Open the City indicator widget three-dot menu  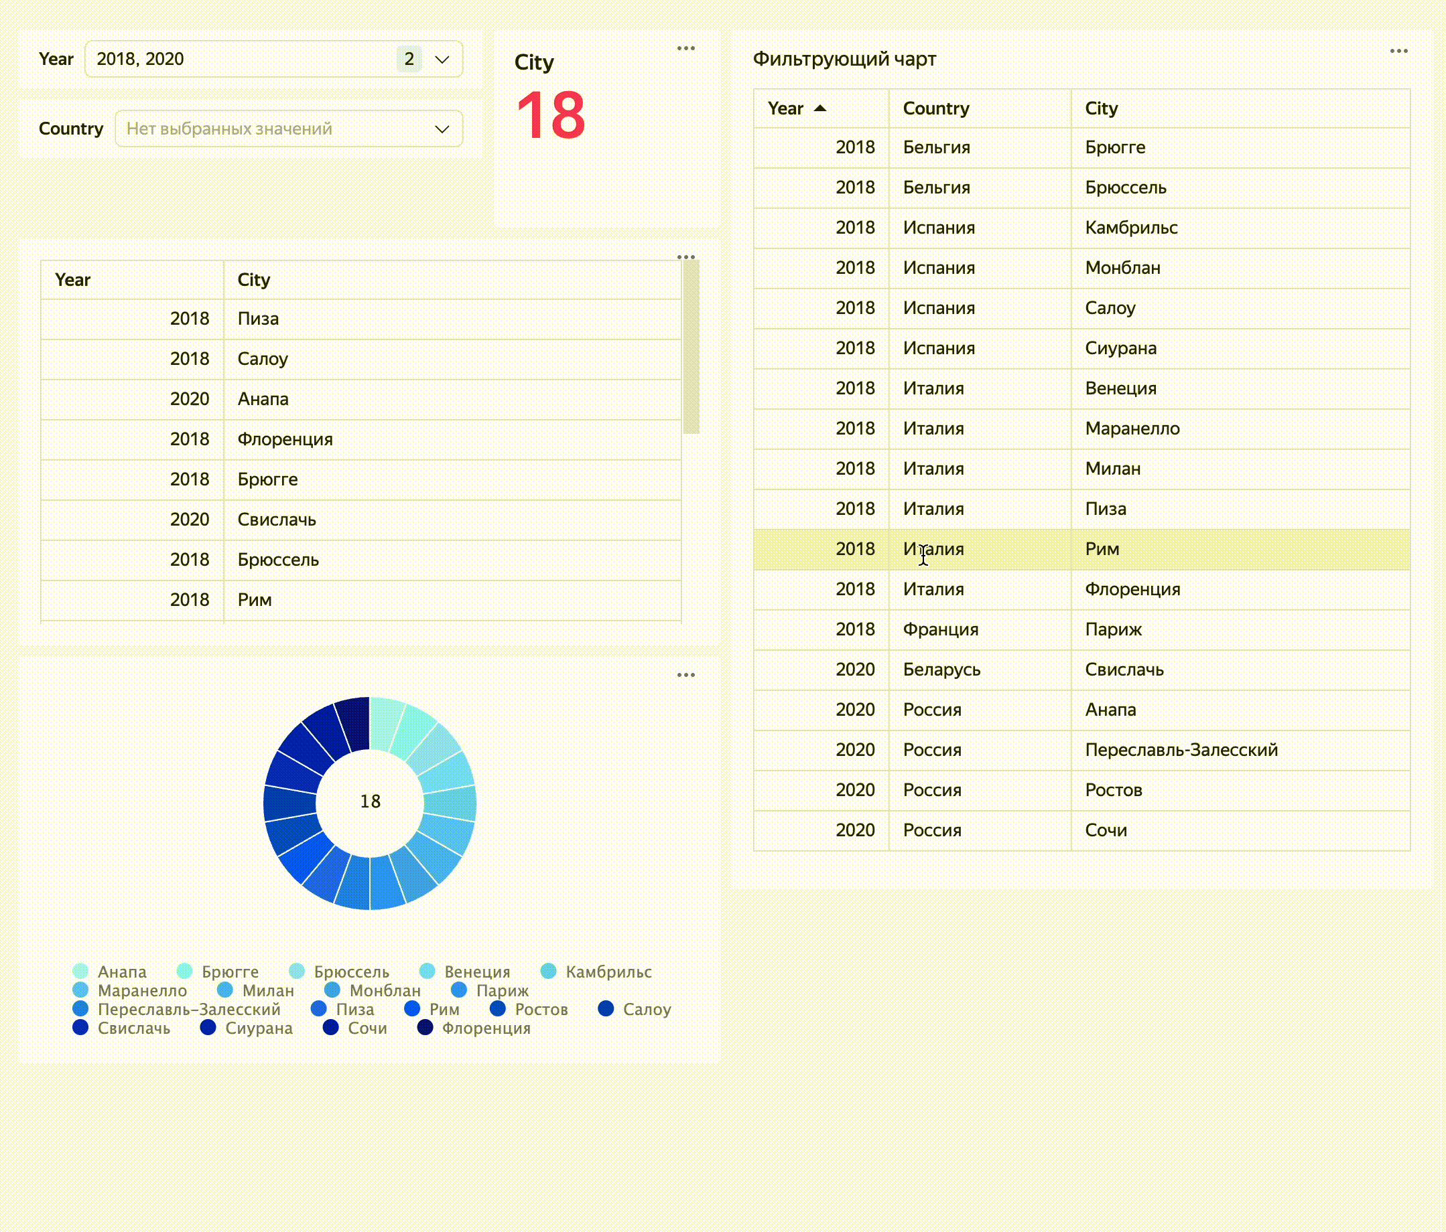tap(685, 48)
